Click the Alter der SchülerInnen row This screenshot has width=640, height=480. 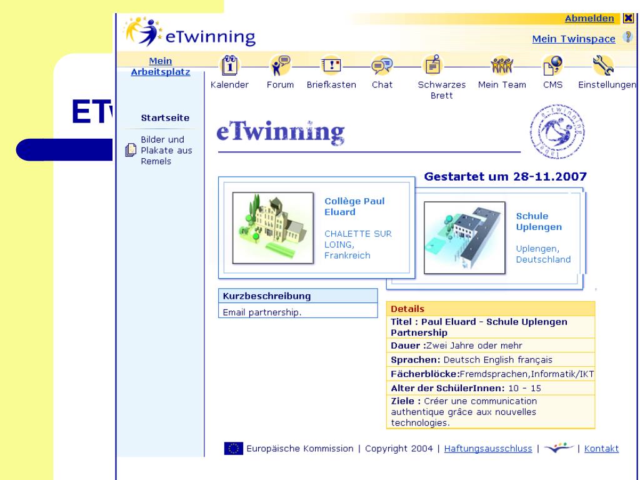[x=491, y=388]
